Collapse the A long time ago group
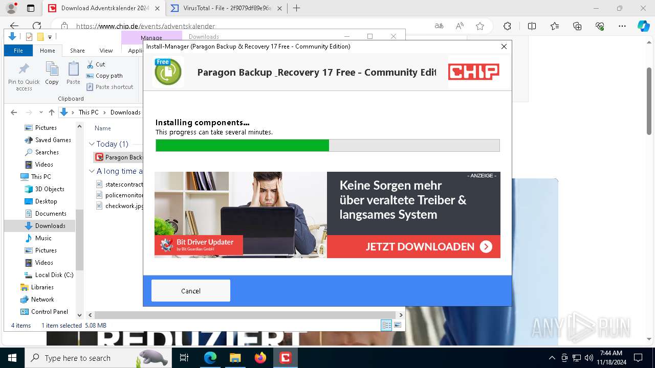This screenshot has height=368, width=655. click(92, 171)
